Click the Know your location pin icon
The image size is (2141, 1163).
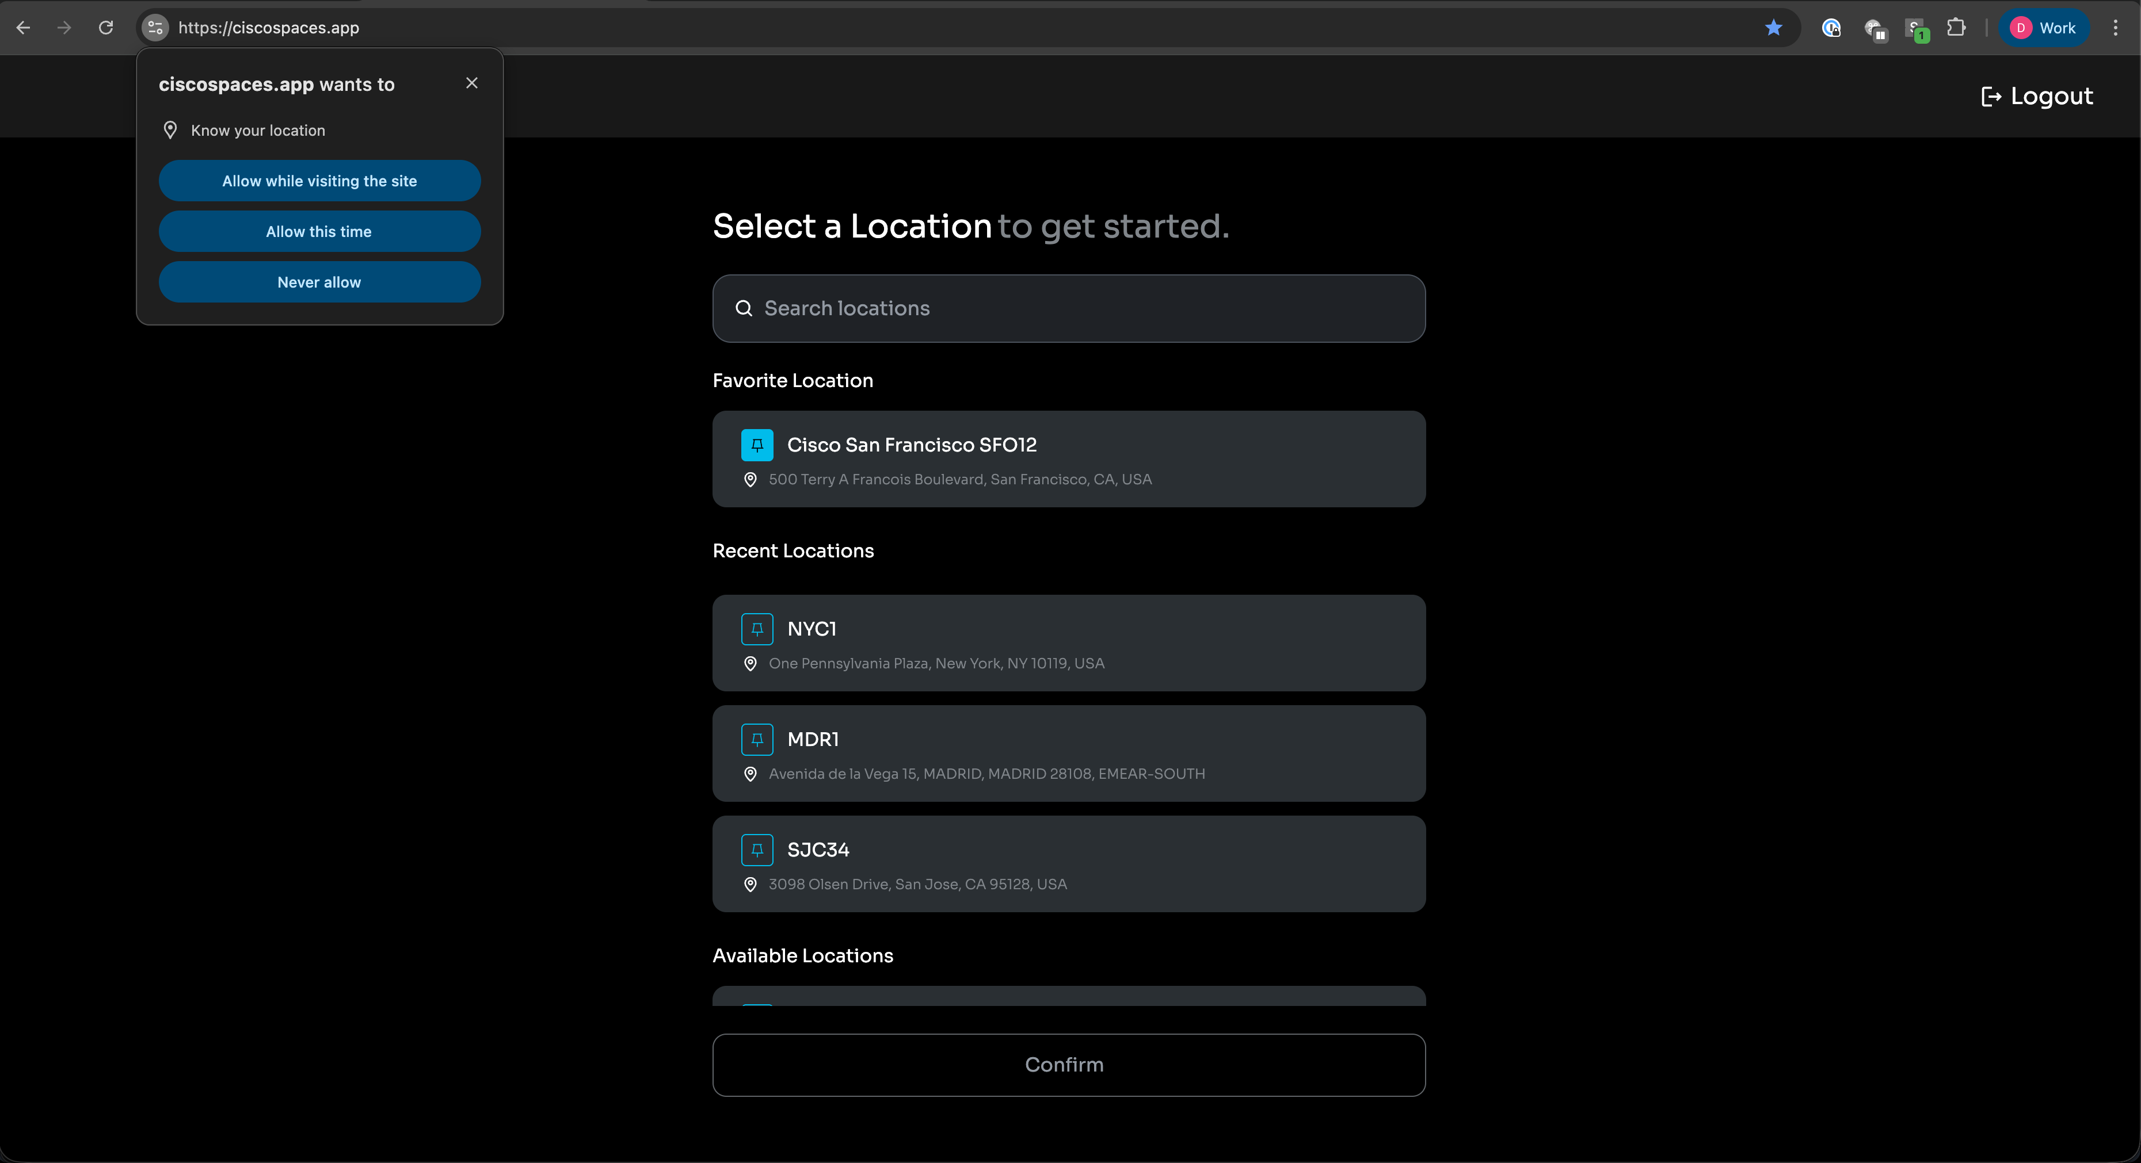pos(170,129)
